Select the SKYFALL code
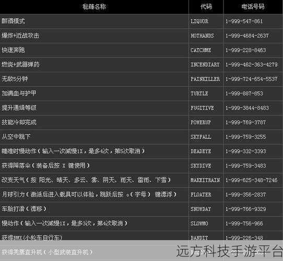The height and width of the screenshot is (261, 283). [201, 137]
